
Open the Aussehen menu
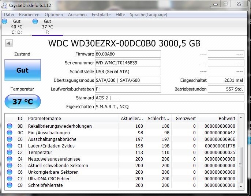click(77, 15)
